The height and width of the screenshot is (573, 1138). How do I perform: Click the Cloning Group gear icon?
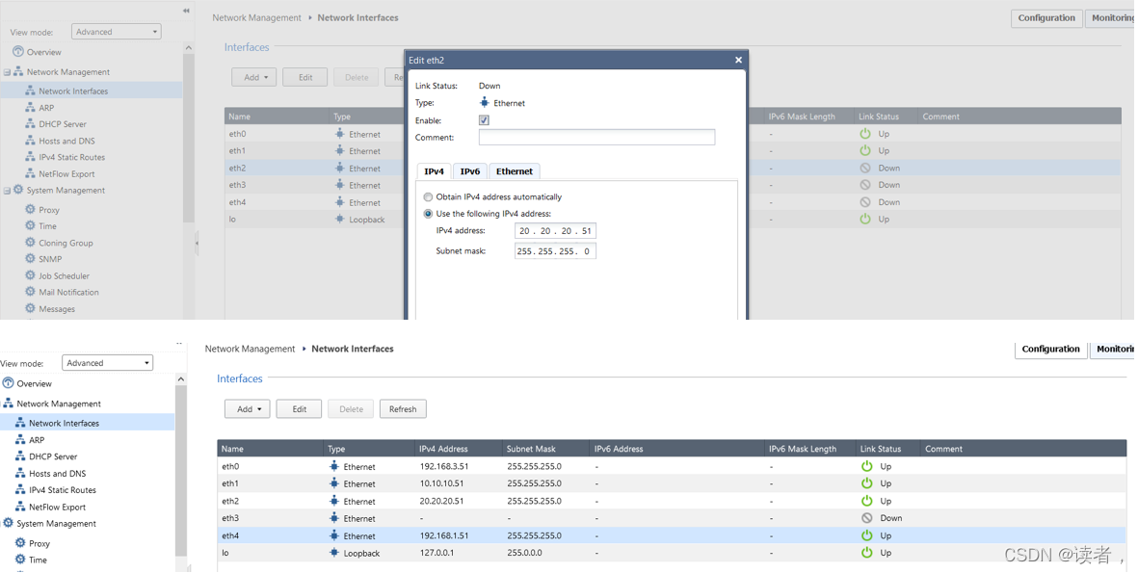30,243
